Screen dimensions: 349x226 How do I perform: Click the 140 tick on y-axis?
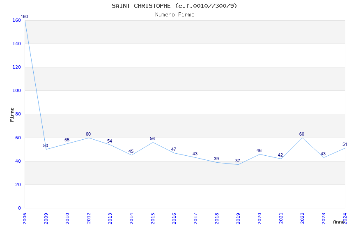pyautogui.click(x=17, y=44)
